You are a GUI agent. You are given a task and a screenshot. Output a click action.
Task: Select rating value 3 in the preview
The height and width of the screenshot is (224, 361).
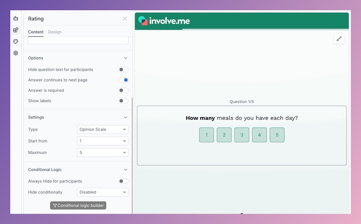[x=242, y=135]
